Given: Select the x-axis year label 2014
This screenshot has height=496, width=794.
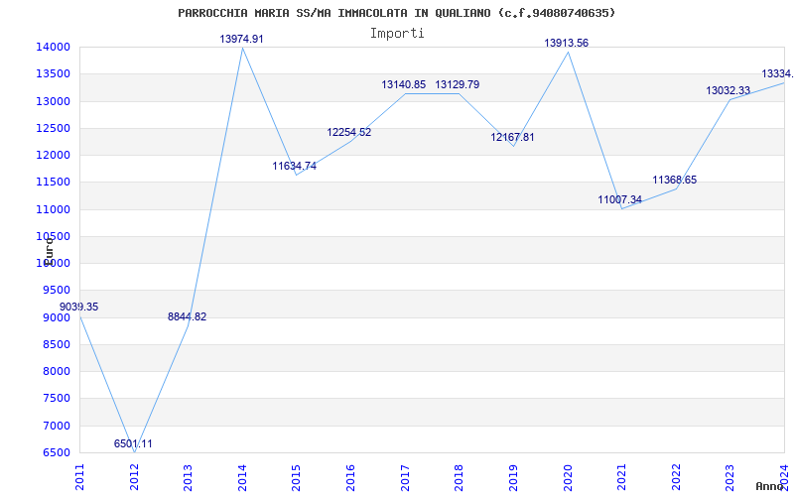Looking at the screenshot, I should coord(242,478).
